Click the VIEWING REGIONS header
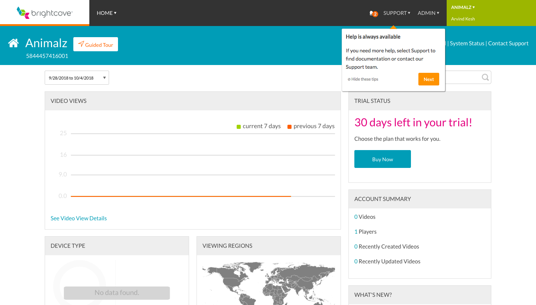The image size is (536, 305). coord(269,246)
